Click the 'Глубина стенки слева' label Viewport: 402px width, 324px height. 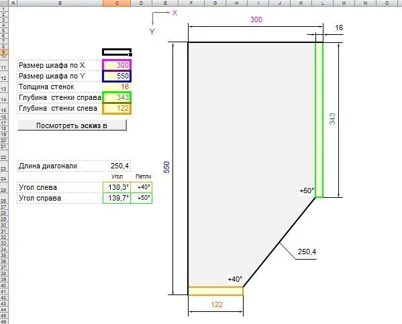click(58, 109)
